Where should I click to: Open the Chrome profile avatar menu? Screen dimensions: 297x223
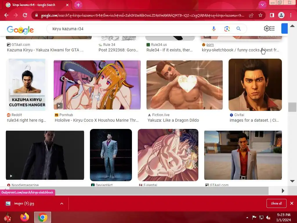(281, 15)
